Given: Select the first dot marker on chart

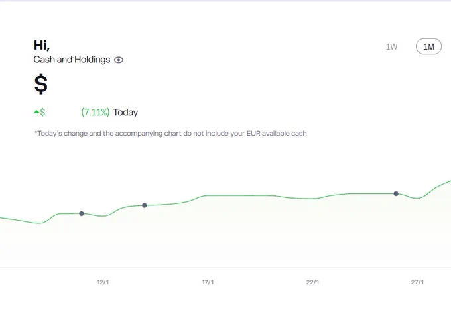Looking at the screenshot, I should [82, 213].
